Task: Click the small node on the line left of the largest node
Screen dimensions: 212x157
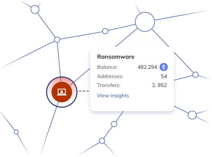Action: pyautogui.click(x=105, y=31)
